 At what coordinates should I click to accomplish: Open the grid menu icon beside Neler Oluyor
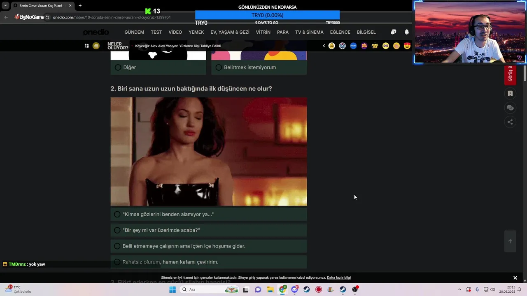(x=86, y=46)
